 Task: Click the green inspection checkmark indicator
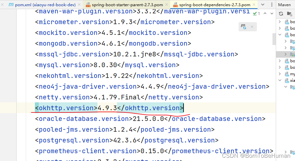255,13
